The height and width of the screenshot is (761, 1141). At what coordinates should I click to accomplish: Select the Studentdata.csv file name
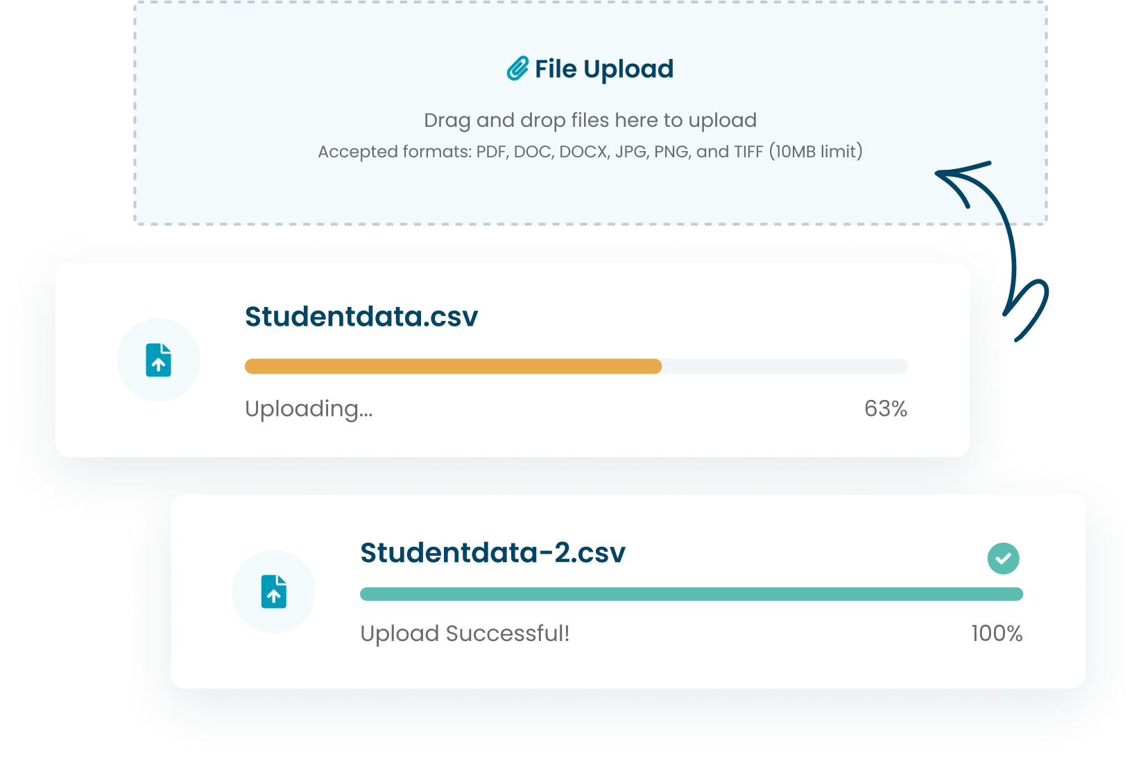(361, 316)
